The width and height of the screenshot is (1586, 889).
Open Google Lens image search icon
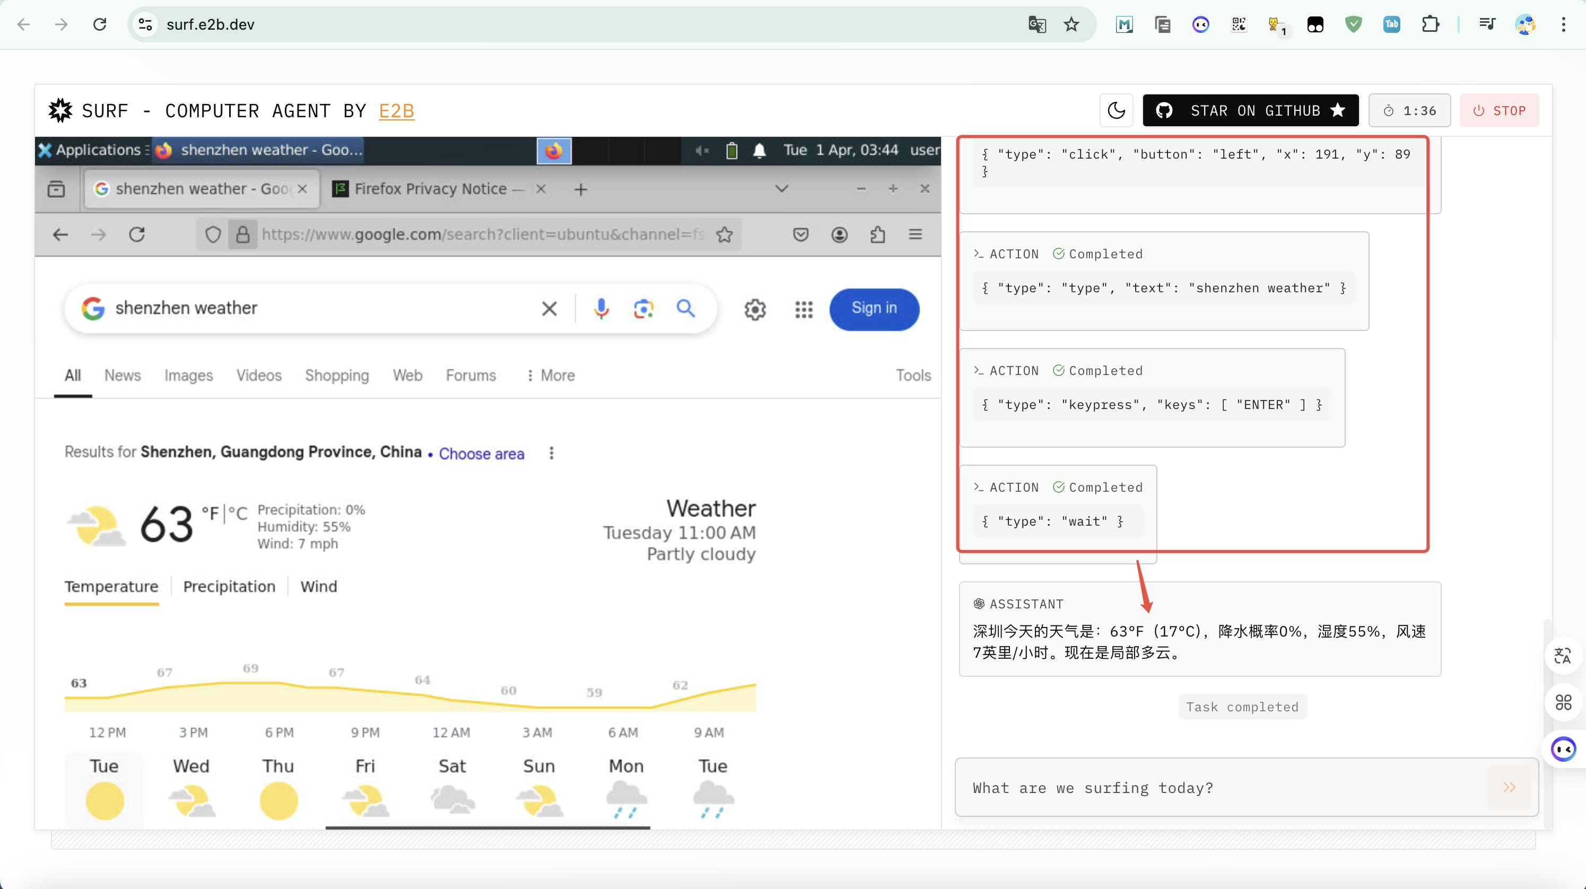point(643,308)
